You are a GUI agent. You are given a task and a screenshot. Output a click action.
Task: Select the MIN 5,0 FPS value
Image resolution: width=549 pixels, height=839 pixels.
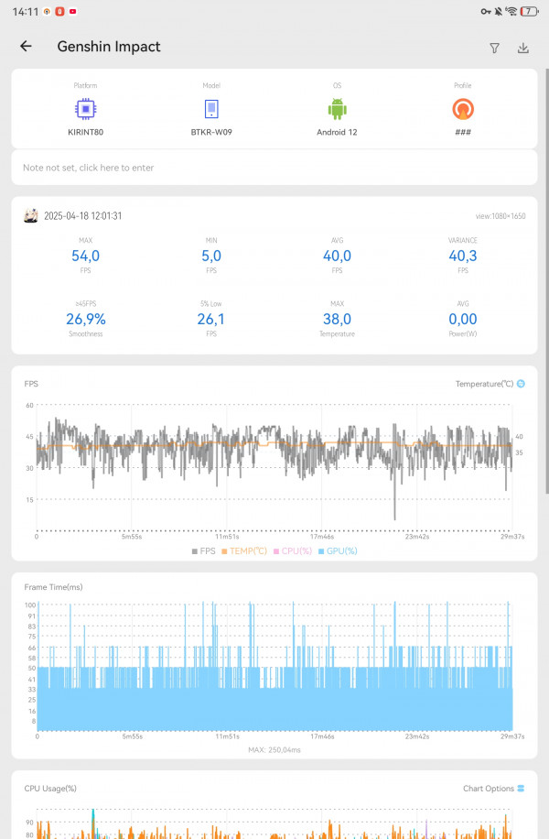tap(211, 256)
